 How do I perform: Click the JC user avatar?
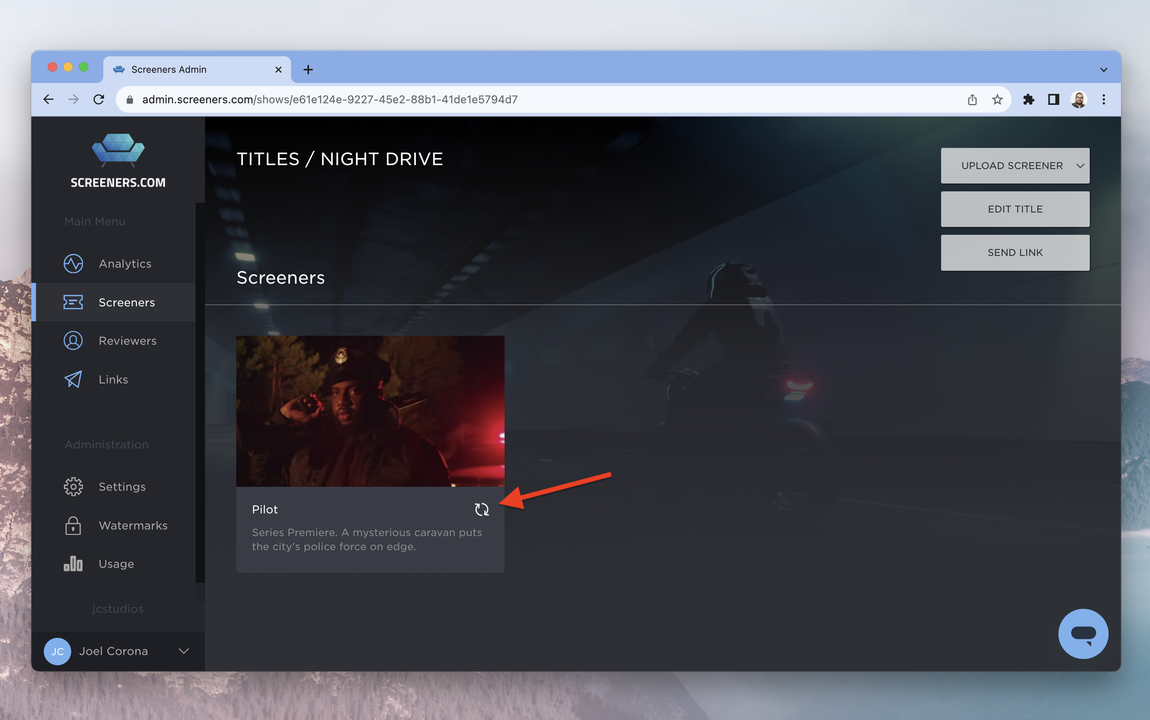click(57, 651)
